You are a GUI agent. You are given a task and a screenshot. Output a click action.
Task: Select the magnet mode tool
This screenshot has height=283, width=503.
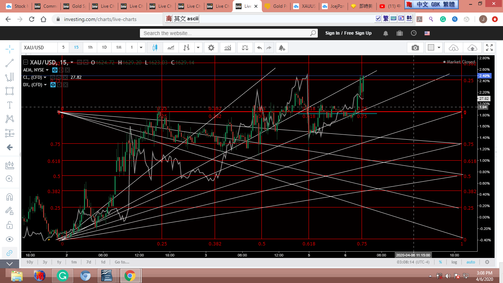pos(10,197)
